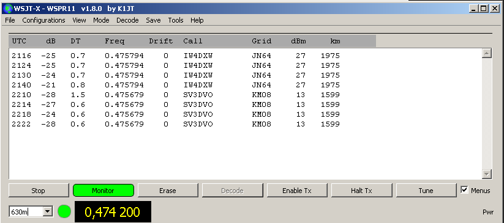The width and height of the screenshot is (504, 223).
Task: Click frequency 0.475679 in the 2218 row
Action: click(x=124, y=114)
